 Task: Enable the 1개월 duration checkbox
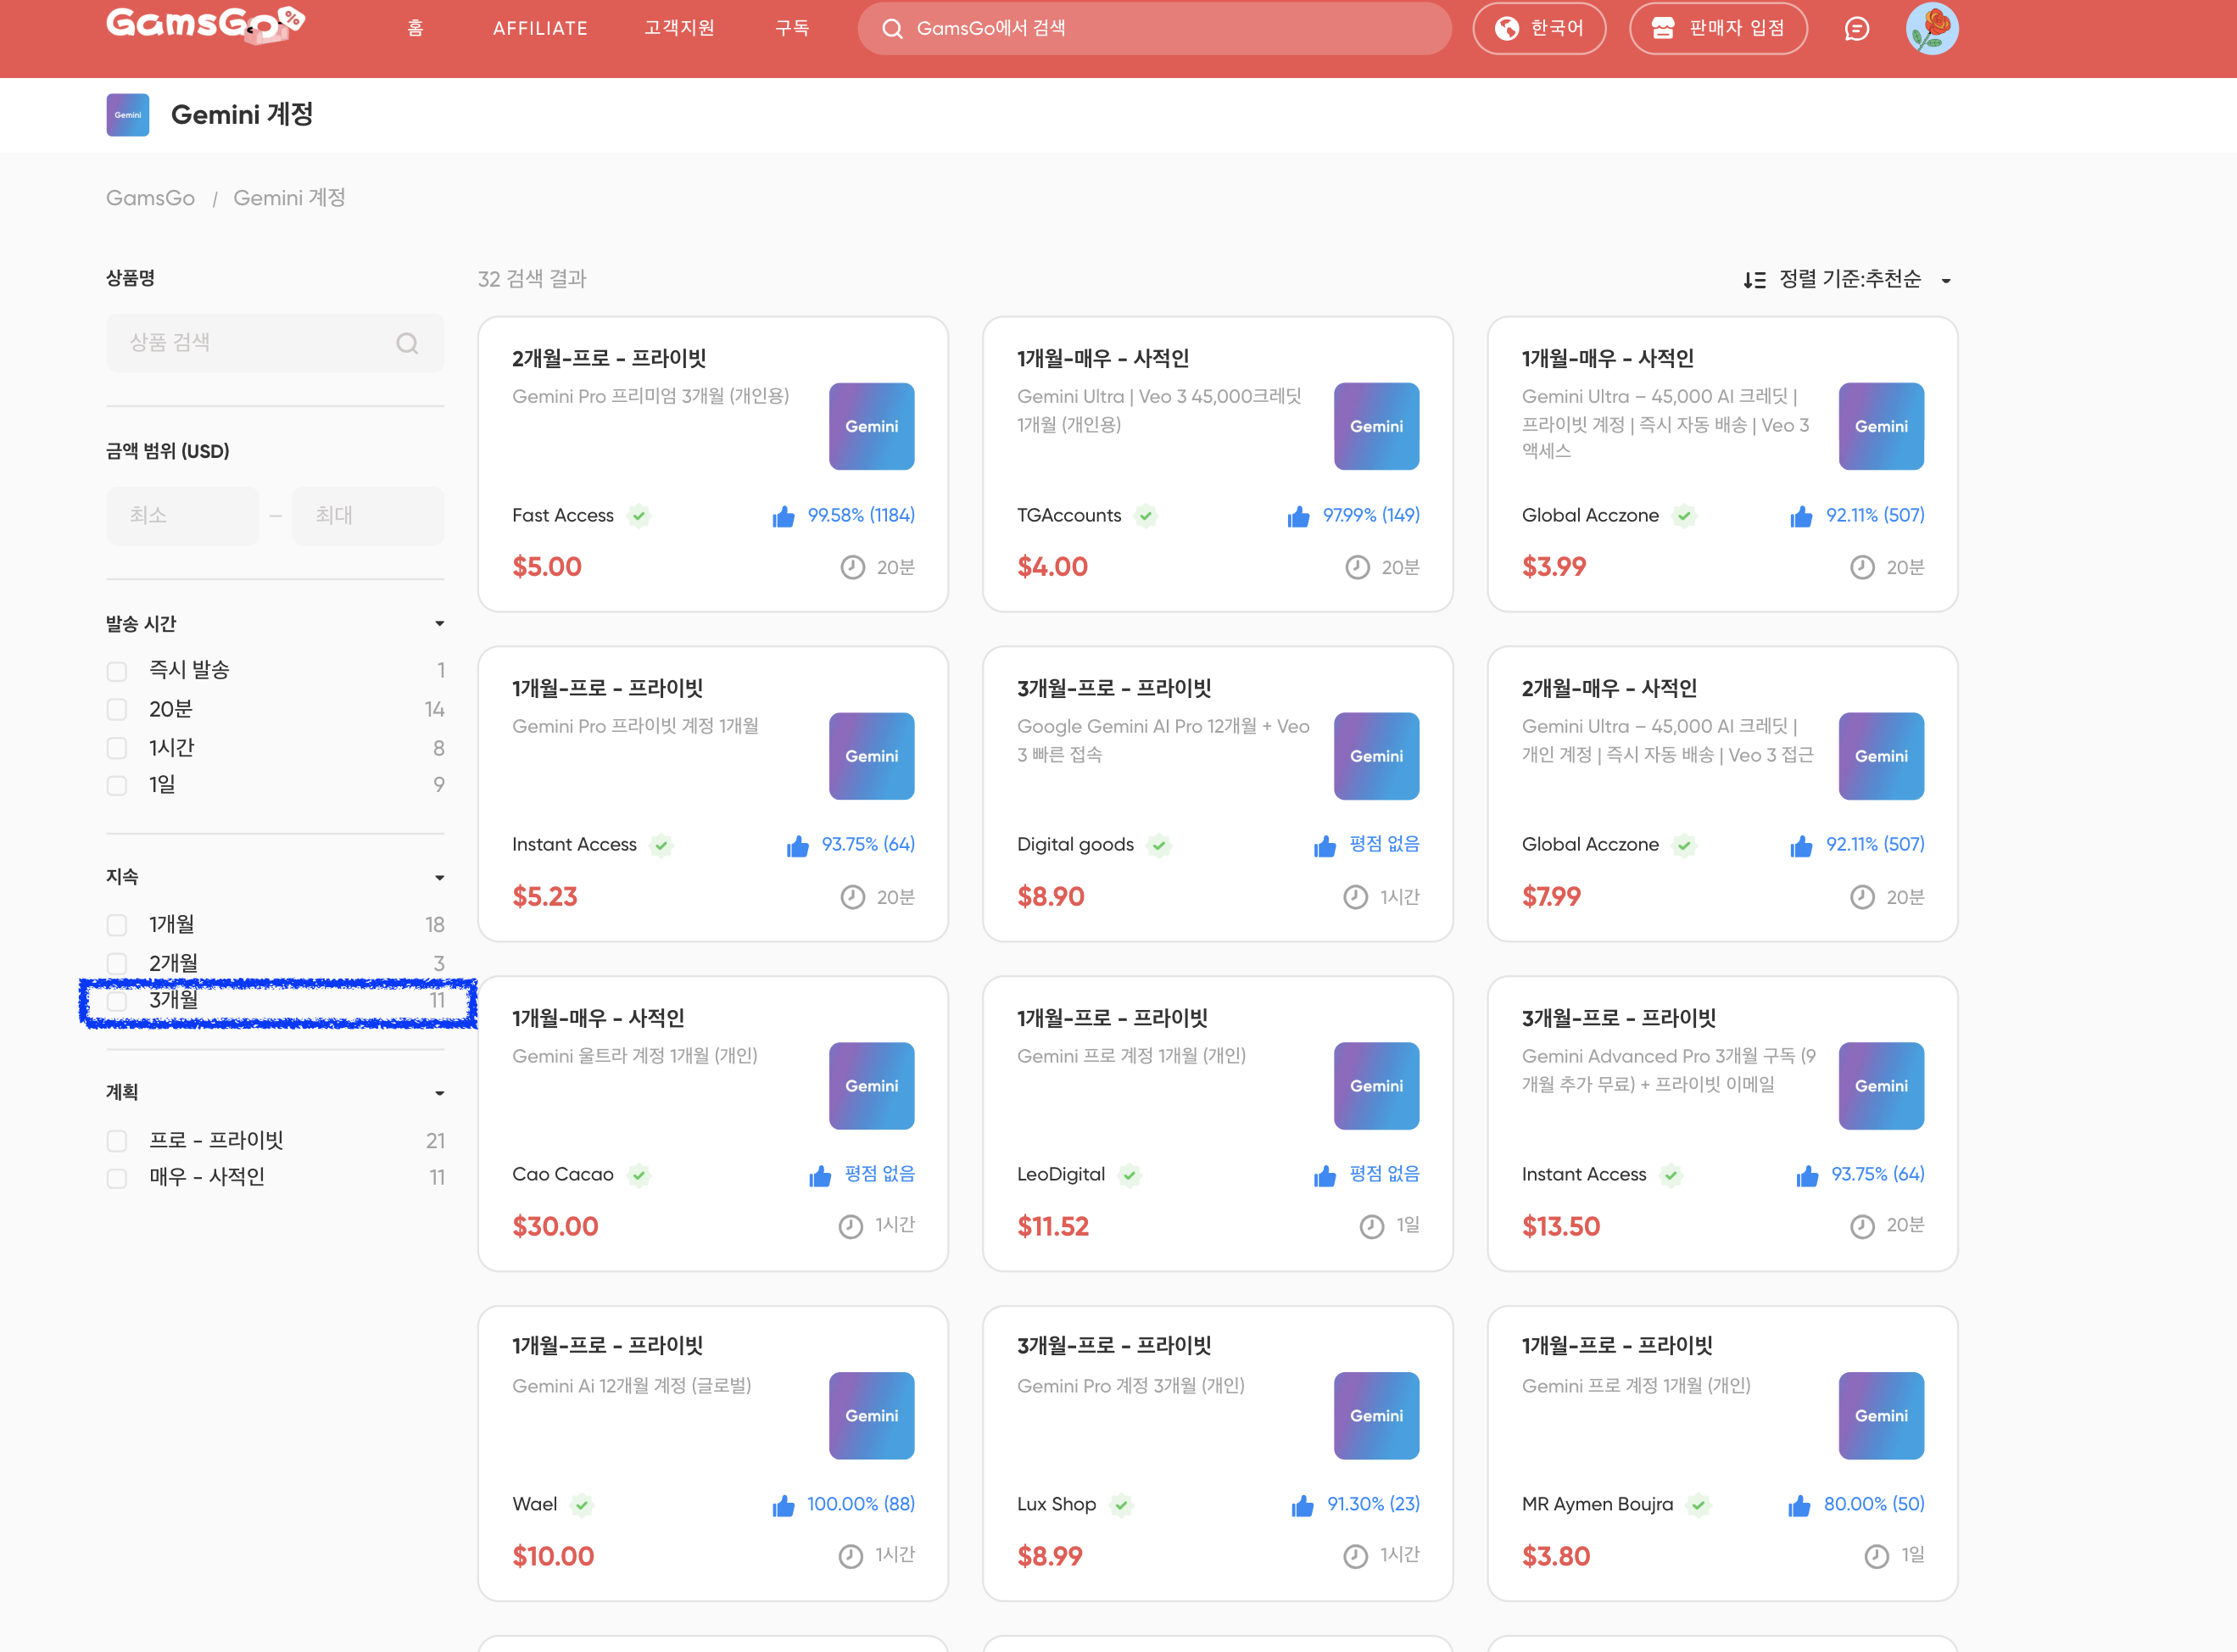tap(117, 925)
